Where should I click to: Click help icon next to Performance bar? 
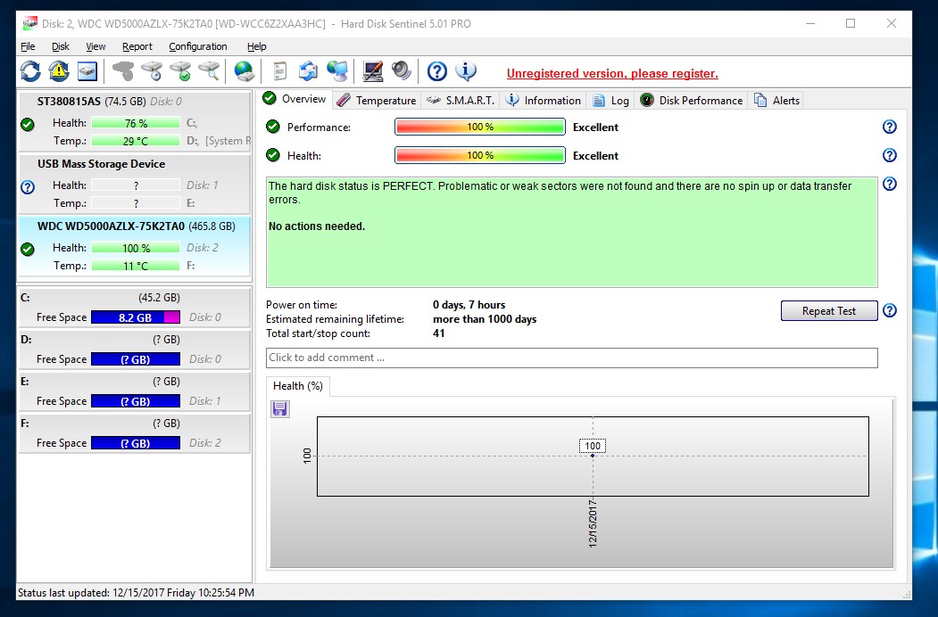click(889, 128)
